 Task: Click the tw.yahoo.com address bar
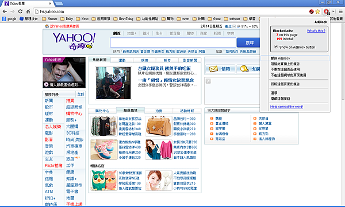pos(171,11)
